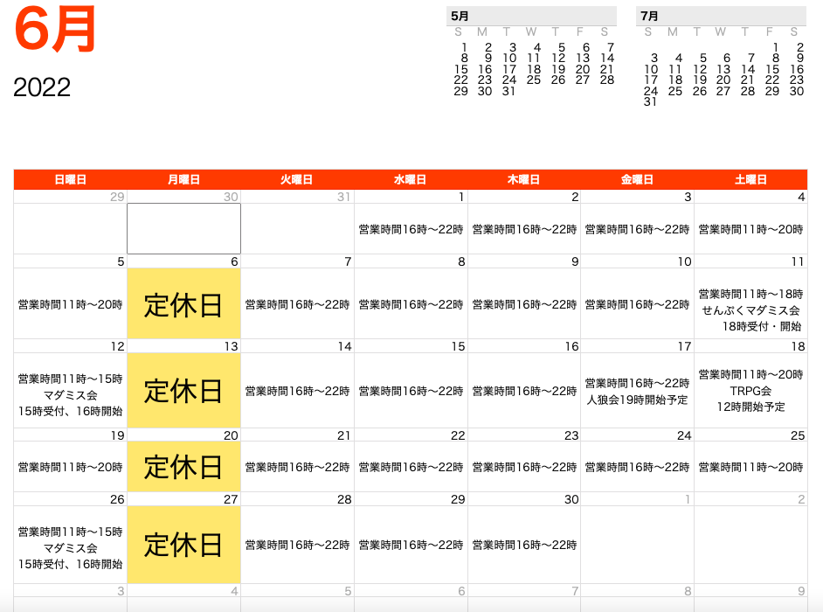
Task: Click the 定休日 block on June 20
Action: [183, 467]
